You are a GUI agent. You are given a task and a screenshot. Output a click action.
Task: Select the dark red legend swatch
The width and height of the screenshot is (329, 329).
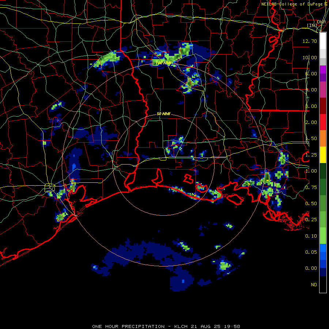tap(323, 106)
